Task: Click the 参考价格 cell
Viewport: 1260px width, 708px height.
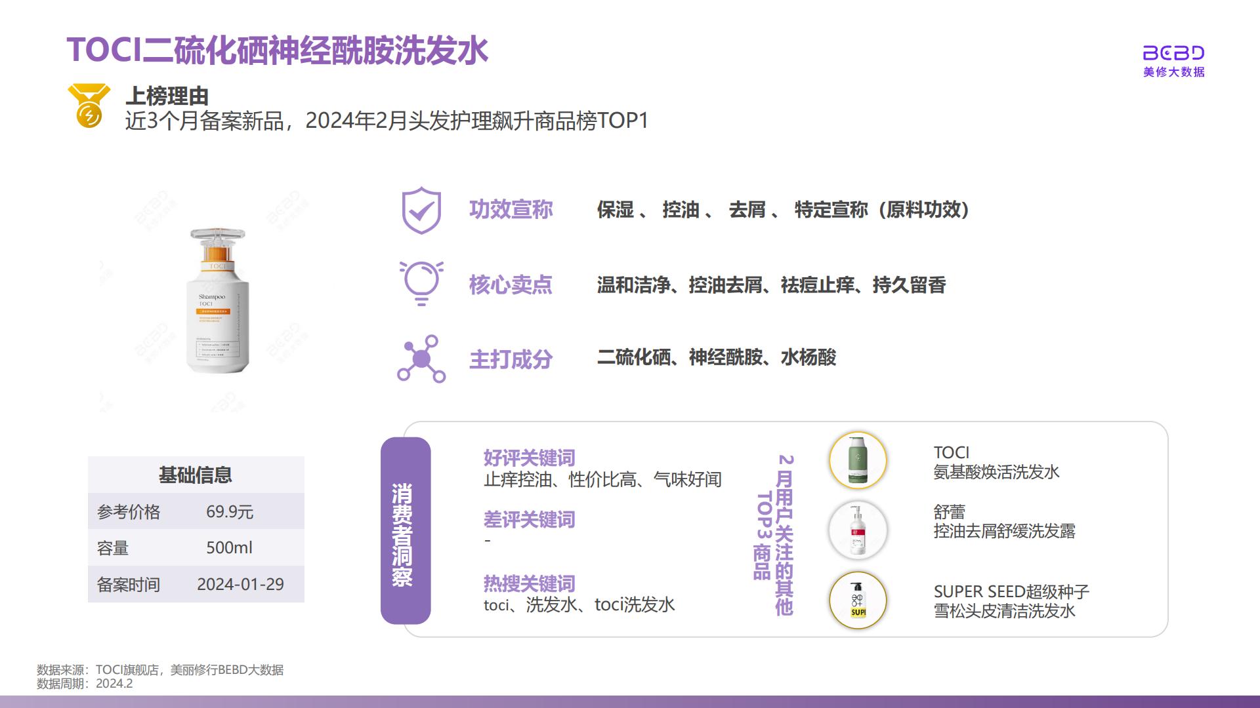Action: pos(129,512)
